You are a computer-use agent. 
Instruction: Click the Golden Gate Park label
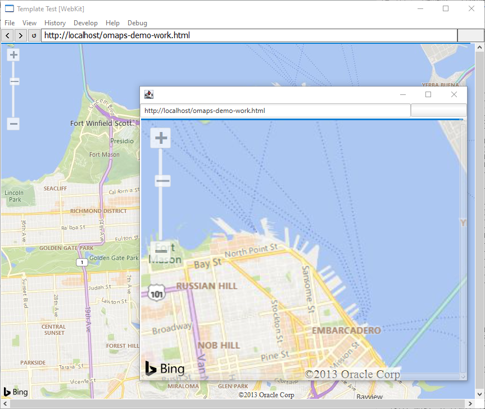tap(114, 258)
